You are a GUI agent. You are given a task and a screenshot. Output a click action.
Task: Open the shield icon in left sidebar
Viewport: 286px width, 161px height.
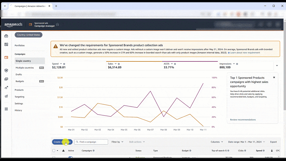[x=6, y=70]
